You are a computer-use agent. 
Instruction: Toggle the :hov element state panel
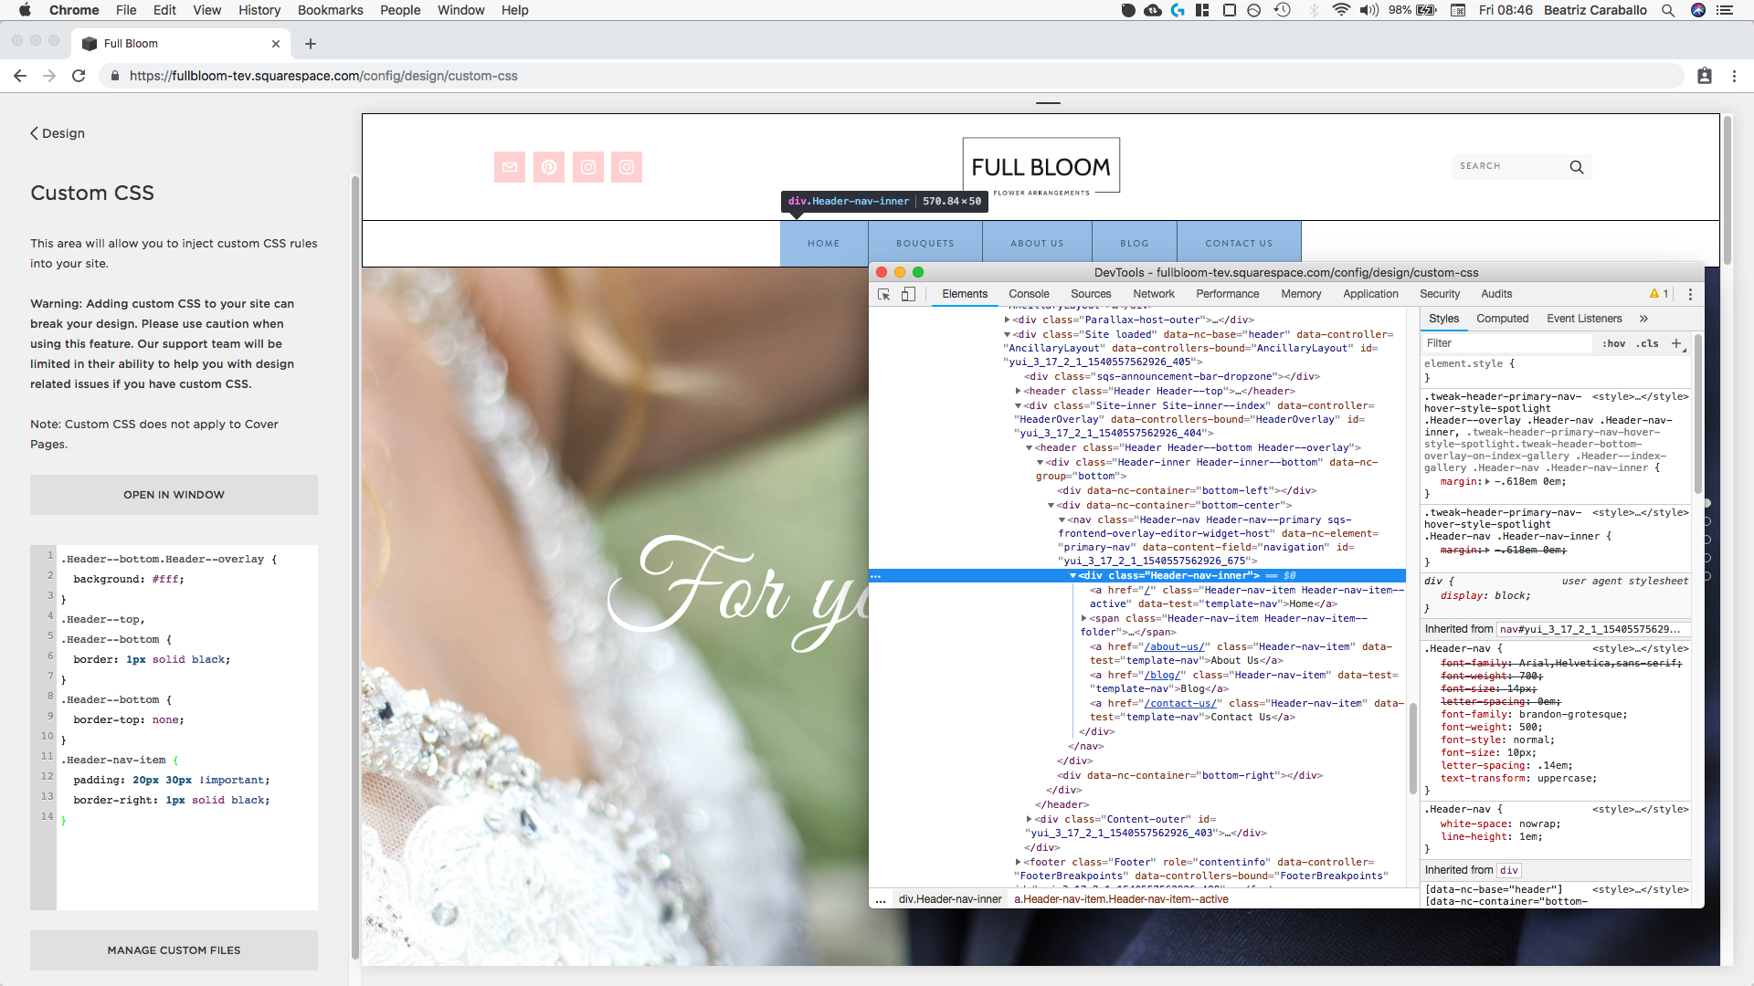(1613, 343)
